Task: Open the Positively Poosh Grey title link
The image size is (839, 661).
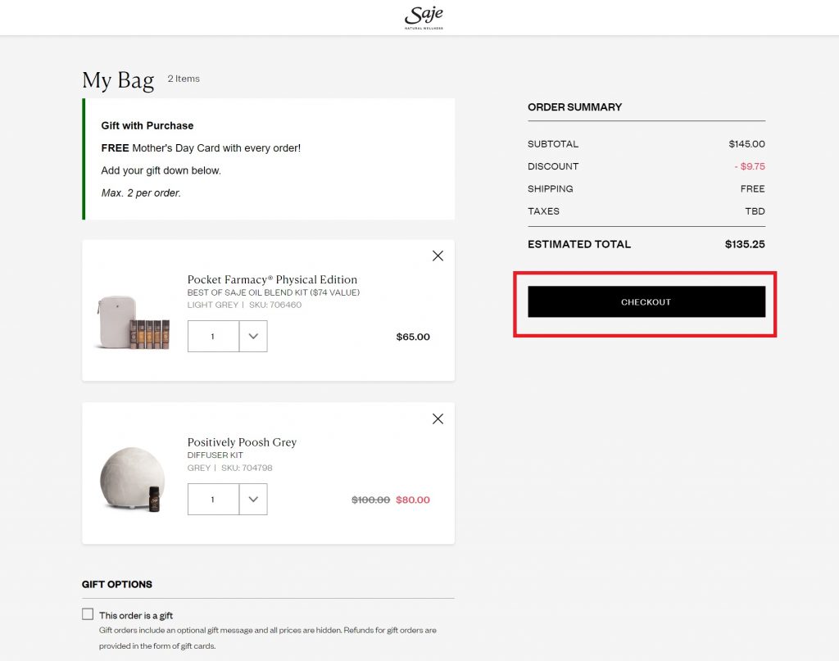Action: click(242, 442)
